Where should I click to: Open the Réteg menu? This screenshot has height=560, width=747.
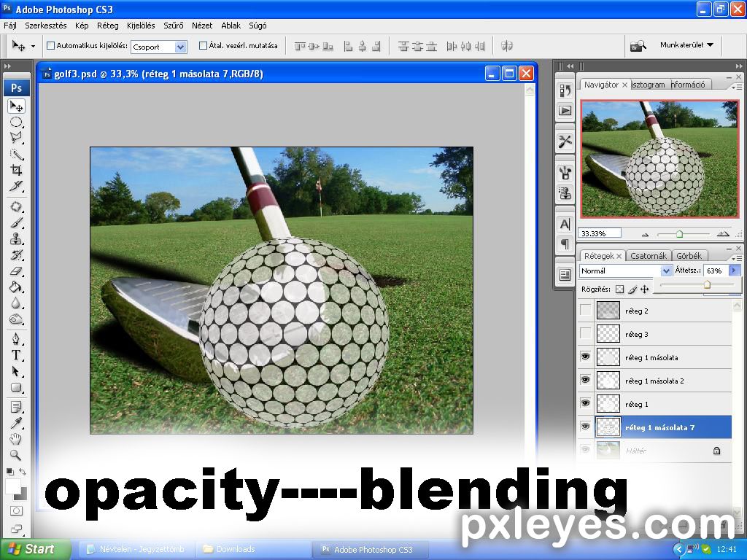tap(108, 26)
